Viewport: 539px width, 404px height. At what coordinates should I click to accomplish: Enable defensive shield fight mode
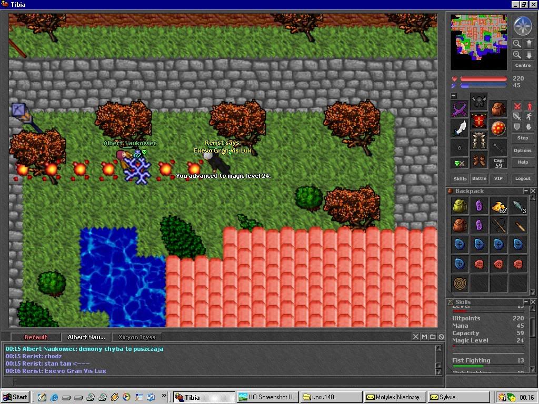point(517,126)
